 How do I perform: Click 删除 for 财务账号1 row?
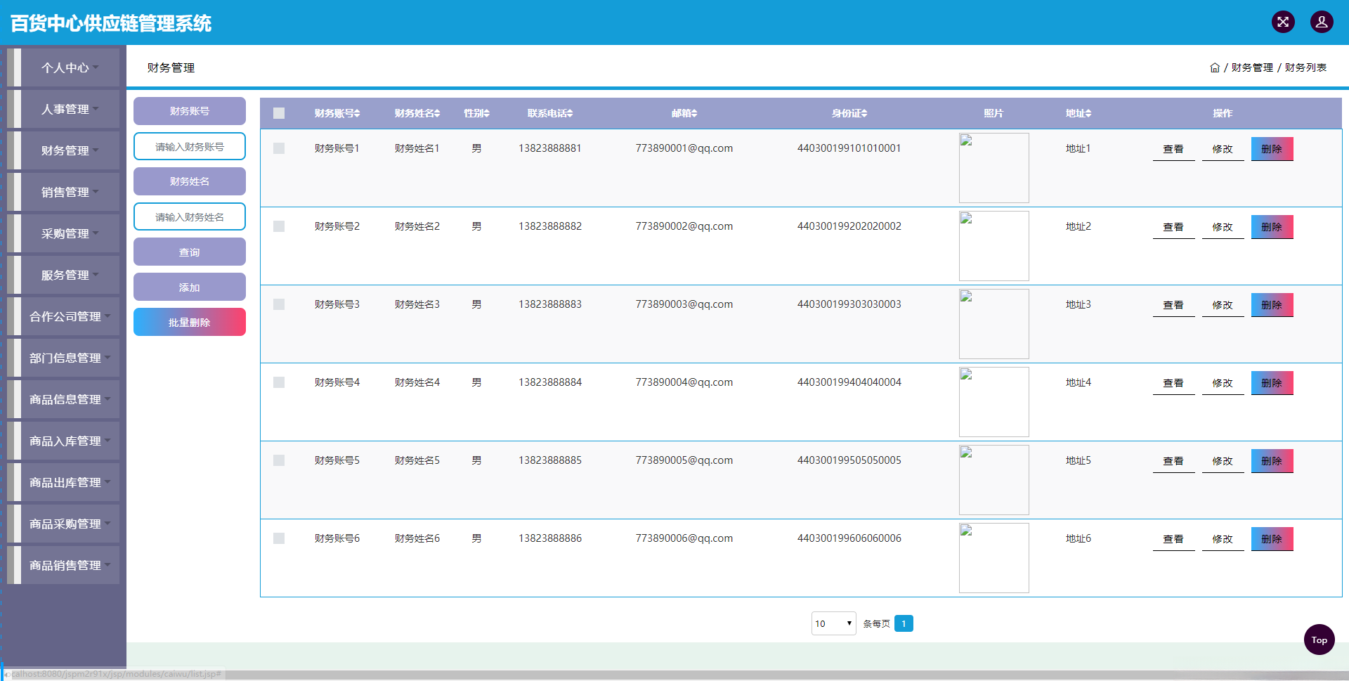(x=1272, y=149)
